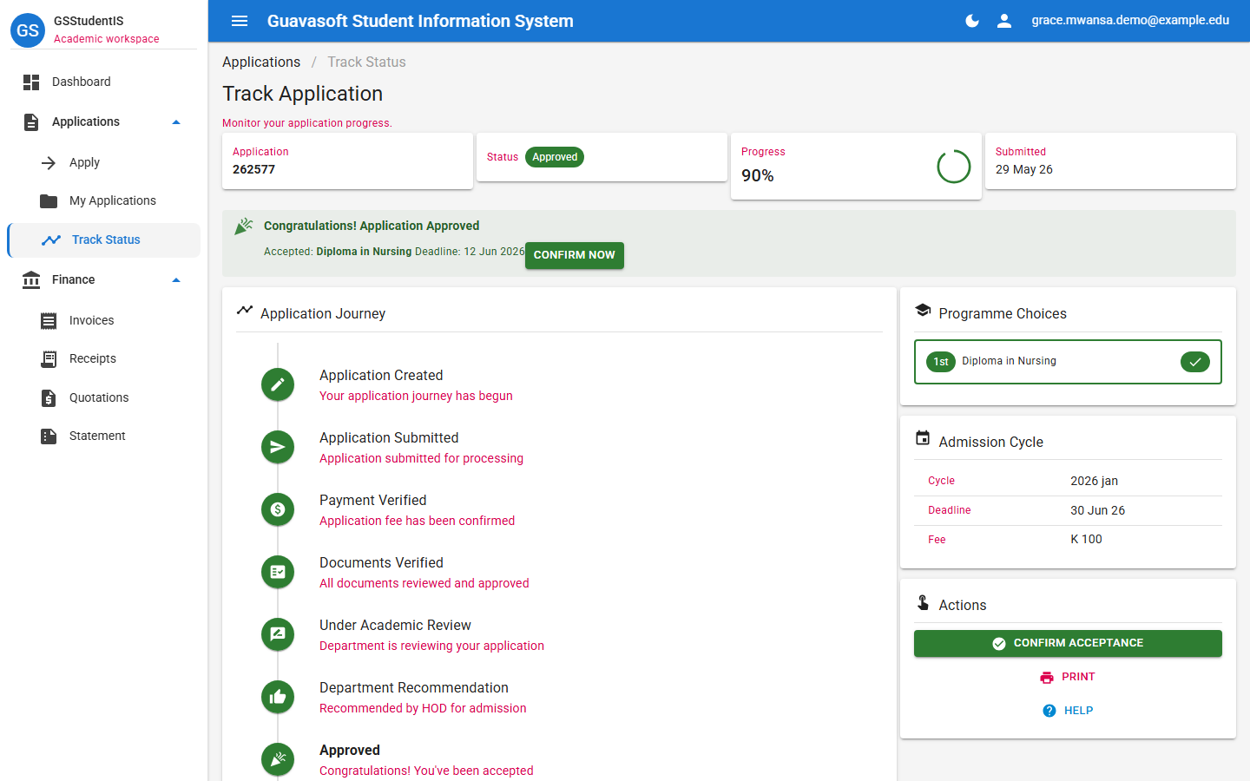The image size is (1250, 781).
Task: Click the Track Status breadcrumb
Action: tap(366, 62)
